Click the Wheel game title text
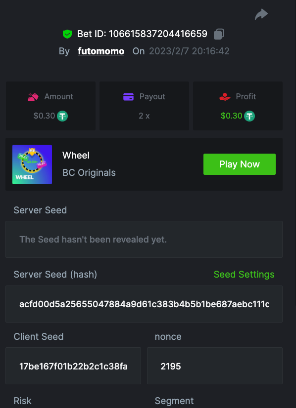296x408 pixels. pos(76,155)
